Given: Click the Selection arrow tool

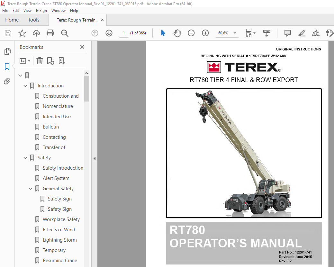Looking at the screenshot, I should pyautogui.click(x=163, y=33).
